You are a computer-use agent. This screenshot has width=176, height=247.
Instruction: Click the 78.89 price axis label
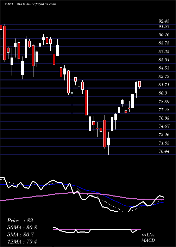coord(164,102)
